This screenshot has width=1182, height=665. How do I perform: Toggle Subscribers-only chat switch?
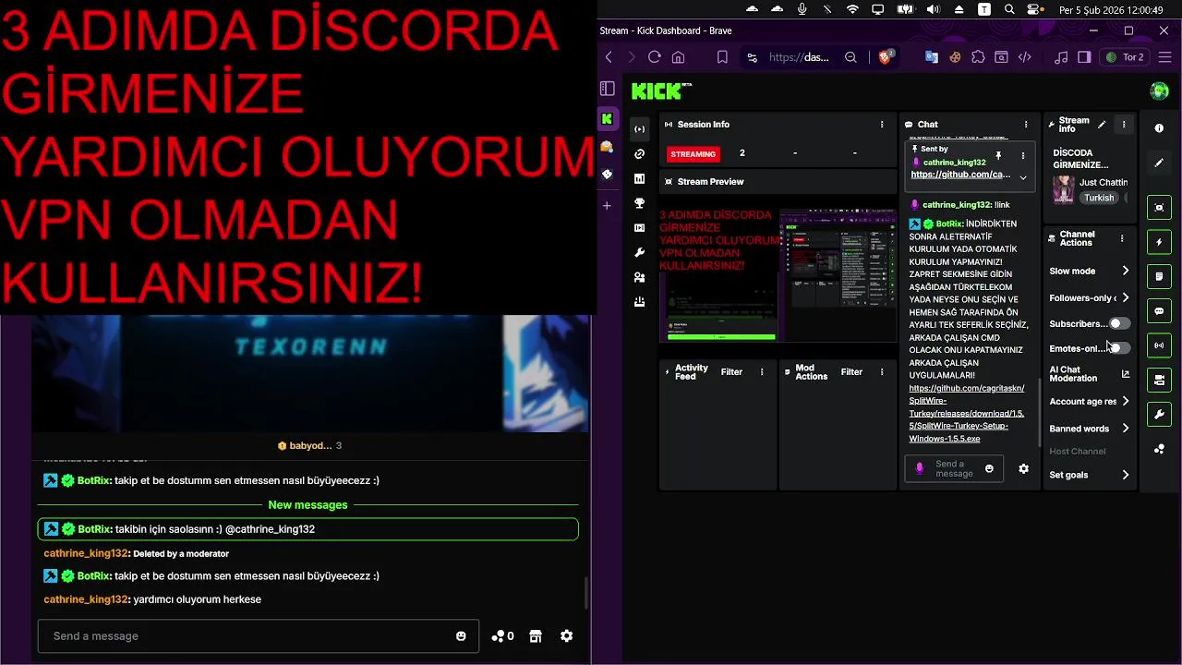point(1119,324)
